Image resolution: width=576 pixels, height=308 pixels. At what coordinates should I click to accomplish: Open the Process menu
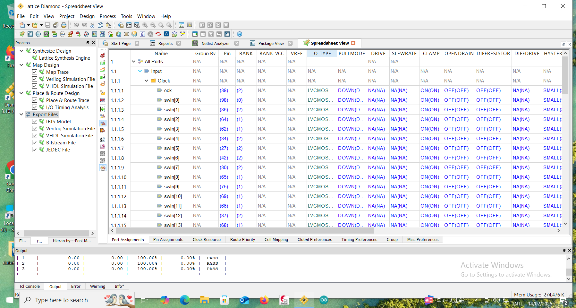click(x=108, y=16)
